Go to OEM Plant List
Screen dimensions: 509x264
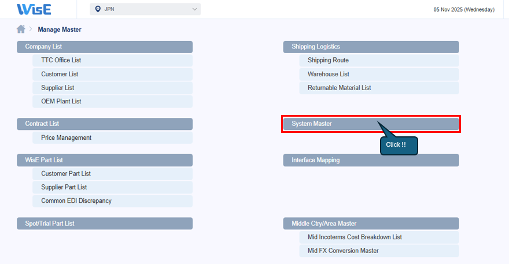pos(61,102)
